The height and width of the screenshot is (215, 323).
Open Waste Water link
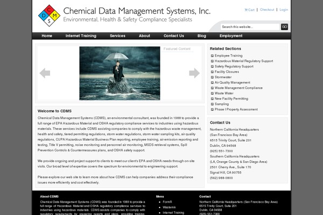[224, 93]
